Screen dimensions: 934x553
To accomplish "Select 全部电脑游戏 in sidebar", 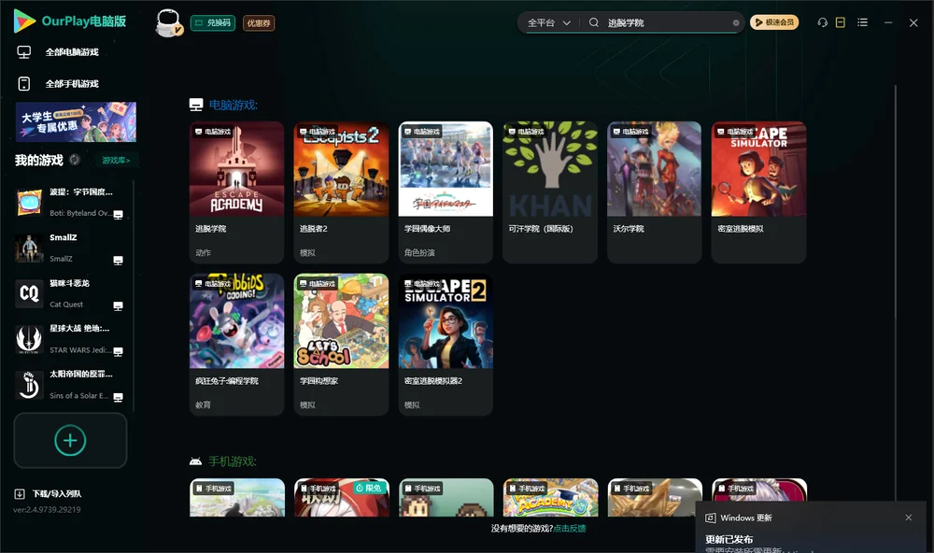I will (x=72, y=52).
